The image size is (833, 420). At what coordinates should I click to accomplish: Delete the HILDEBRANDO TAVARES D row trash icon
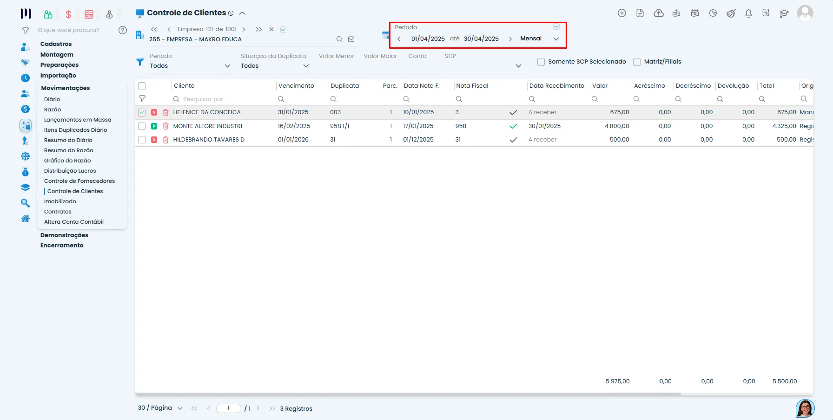[165, 140]
